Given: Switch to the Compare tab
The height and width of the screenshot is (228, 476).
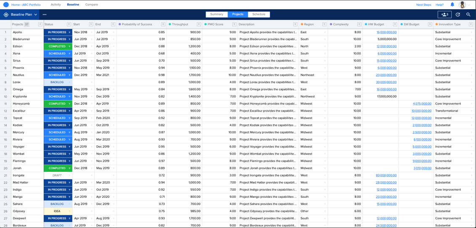Looking at the screenshot, I should click(x=91, y=5).
